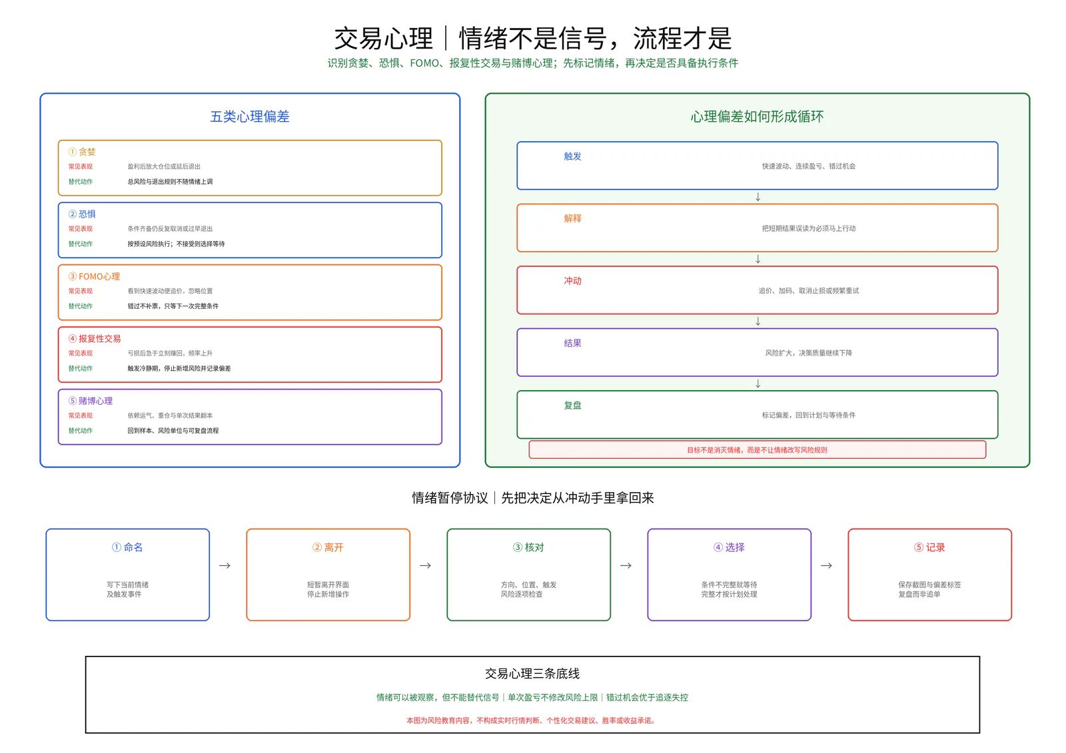
Task: Click the ② 离开 step title
Action: pyautogui.click(x=328, y=547)
